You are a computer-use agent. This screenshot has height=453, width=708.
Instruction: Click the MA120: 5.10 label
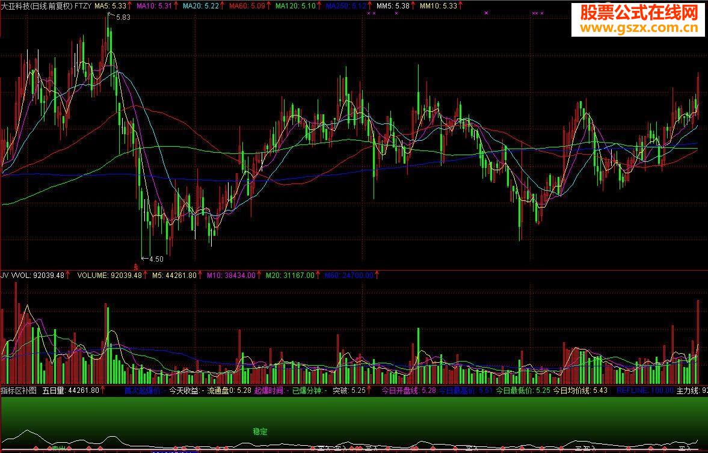tap(295, 6)
